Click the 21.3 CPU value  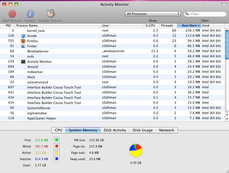(x=154, y=51)
